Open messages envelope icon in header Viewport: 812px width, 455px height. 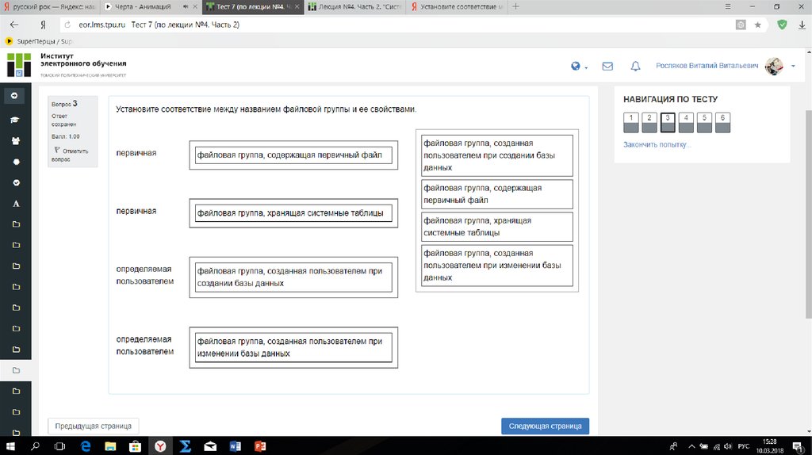click(607, 67)
